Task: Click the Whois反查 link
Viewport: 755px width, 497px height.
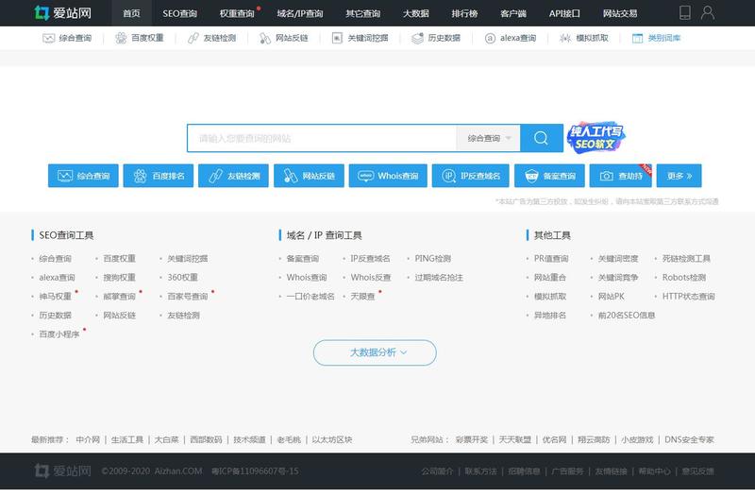Action: (x=371, y=278)
